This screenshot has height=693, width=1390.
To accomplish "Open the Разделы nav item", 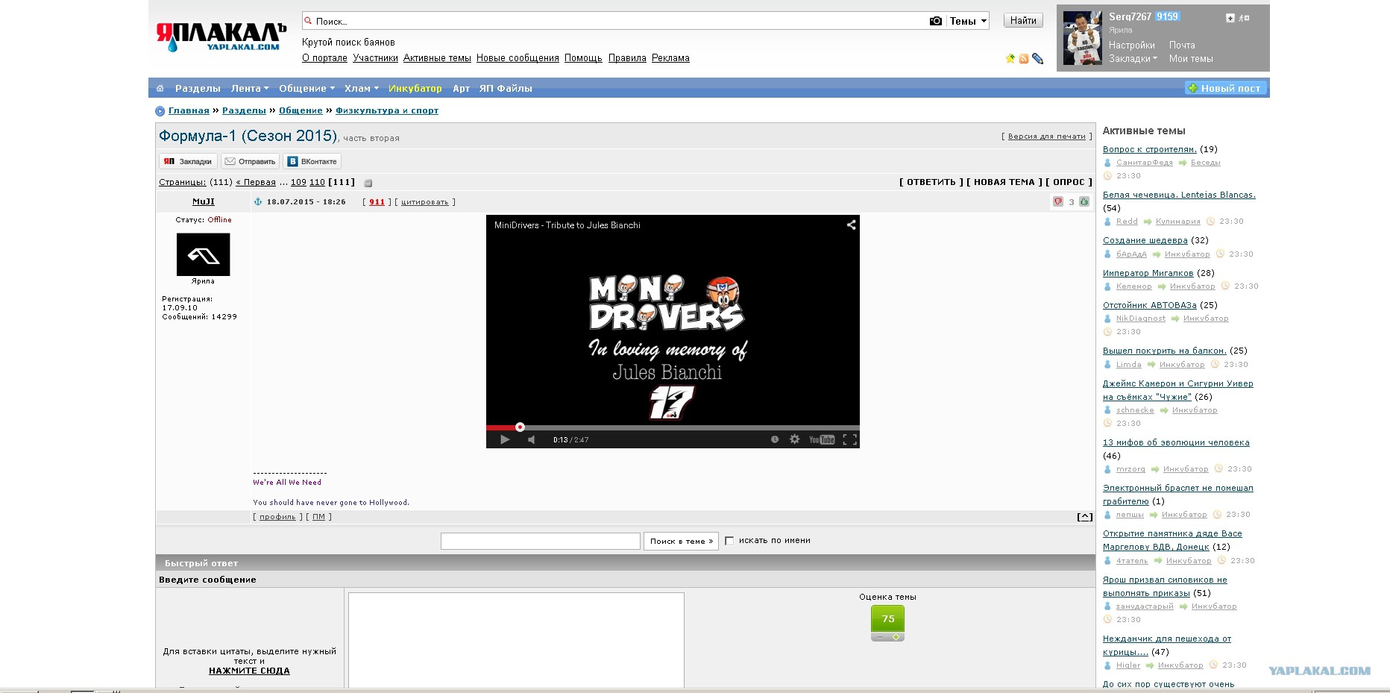I will (198, 88).
